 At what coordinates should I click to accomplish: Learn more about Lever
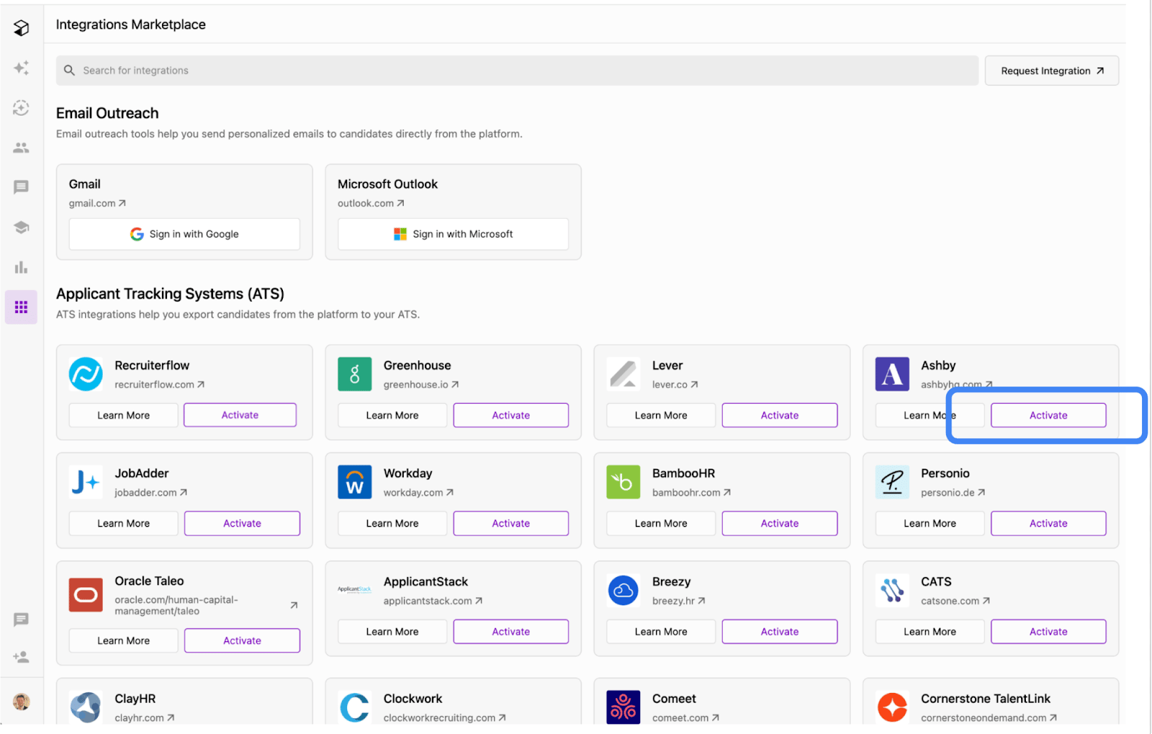(661, 415)
